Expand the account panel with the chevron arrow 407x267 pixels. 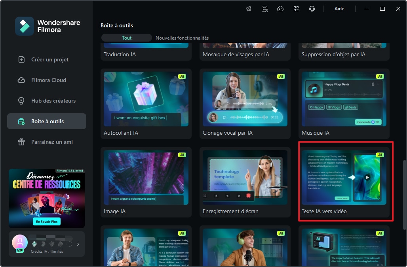(x=78, y=244)
